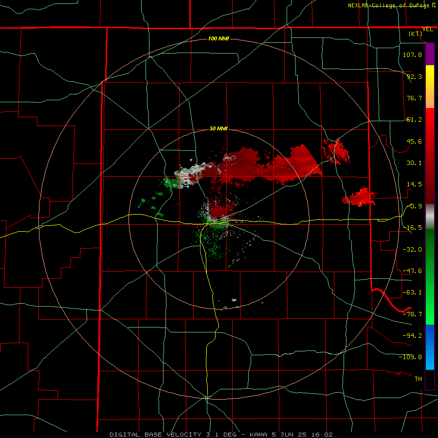Click the 14.5 velocity scale value
The width and height of the screenshot is (438, 438).
414,184
